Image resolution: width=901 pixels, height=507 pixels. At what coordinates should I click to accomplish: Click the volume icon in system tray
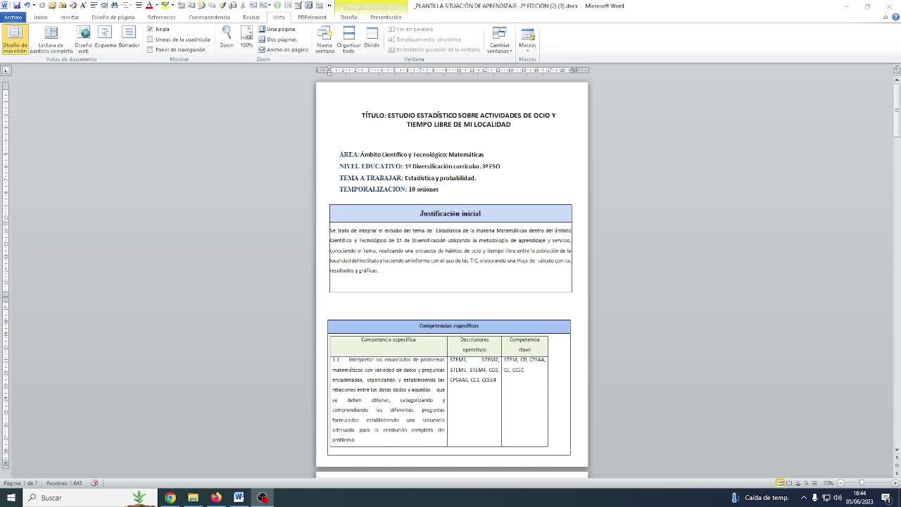click(838, 498)
